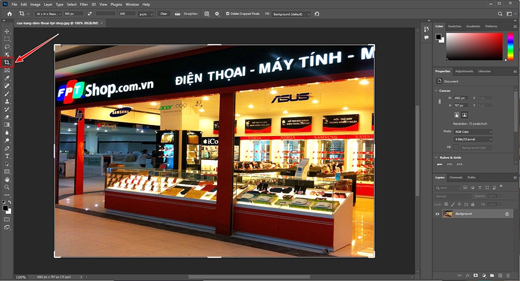Click the foreground color swatch in toolbar
This screenshot has width=520, height=281.
coord(5,208)
